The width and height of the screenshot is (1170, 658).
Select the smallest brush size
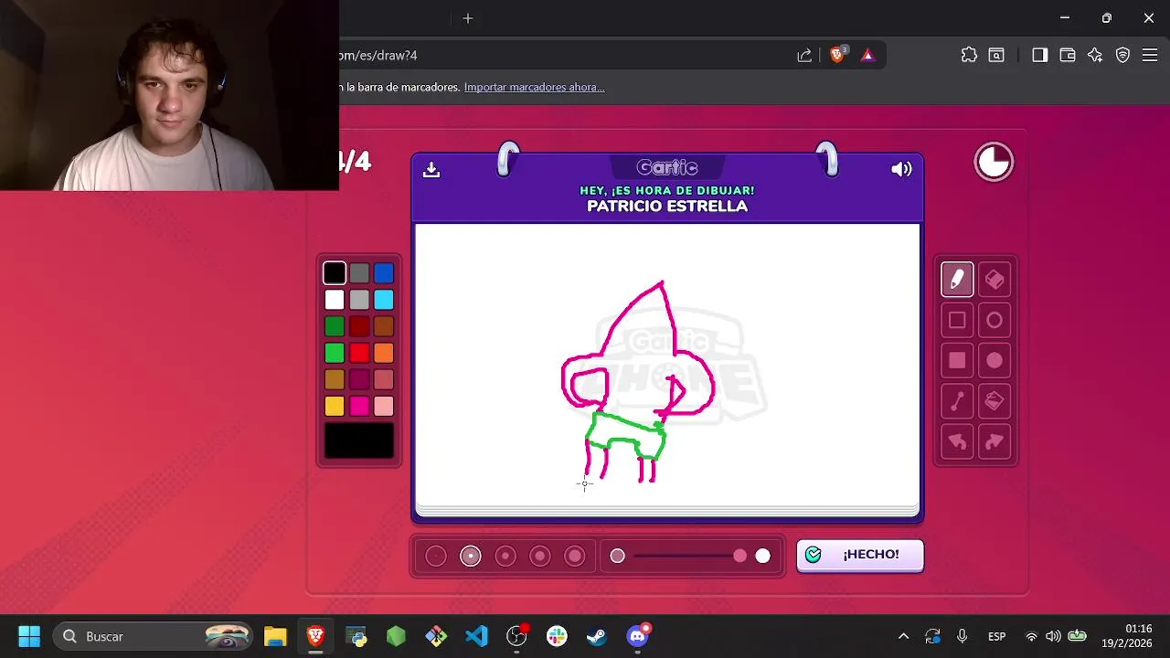[436, 556]
